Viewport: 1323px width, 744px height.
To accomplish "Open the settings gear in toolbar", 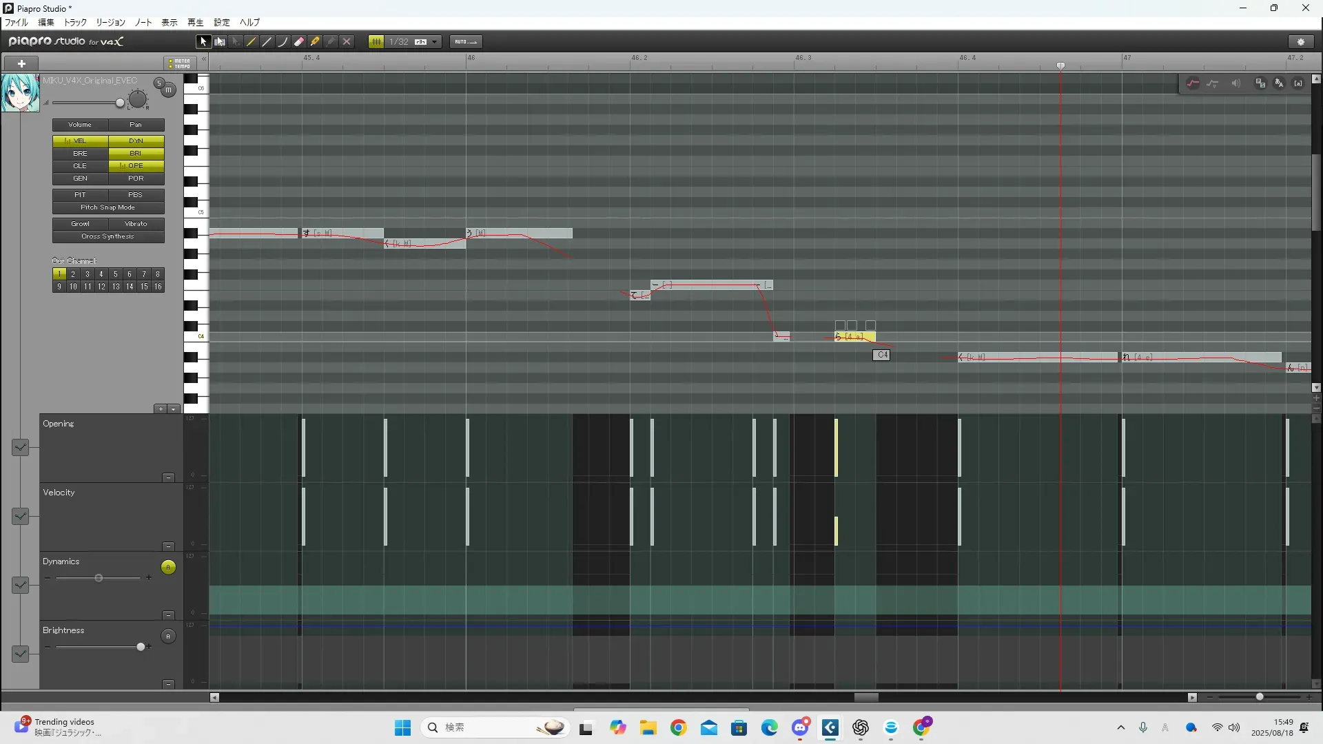I will pyautogui.click(x=1301, y=42).
